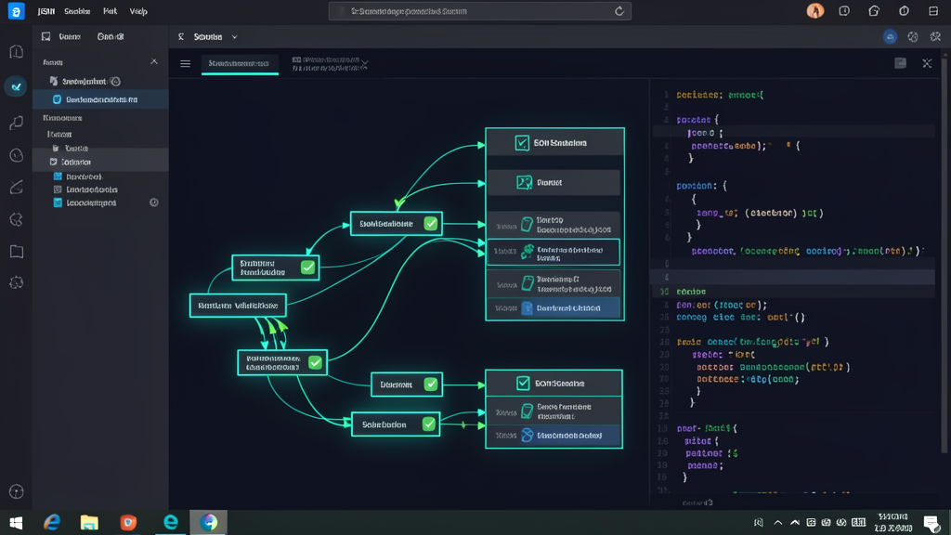
Task: Toggle the green checkbox on the topmost flow node
Action: (431, 223)
